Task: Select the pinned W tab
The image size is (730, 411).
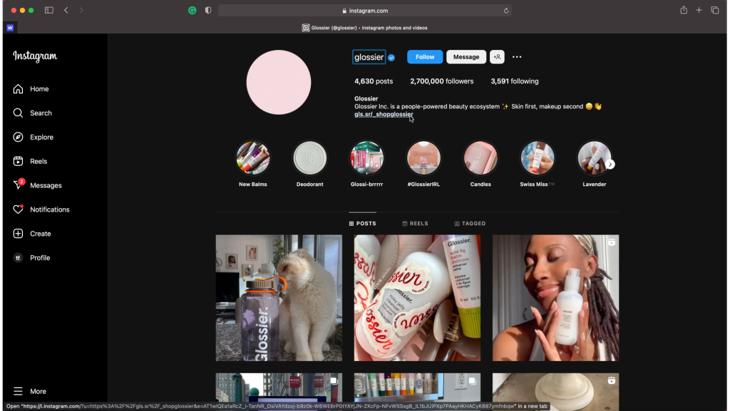Action: 10,28
